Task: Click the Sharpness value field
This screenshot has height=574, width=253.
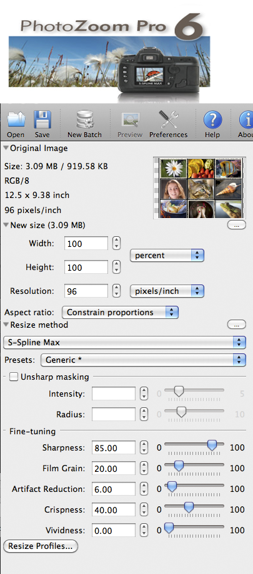Action: [114, 447]
